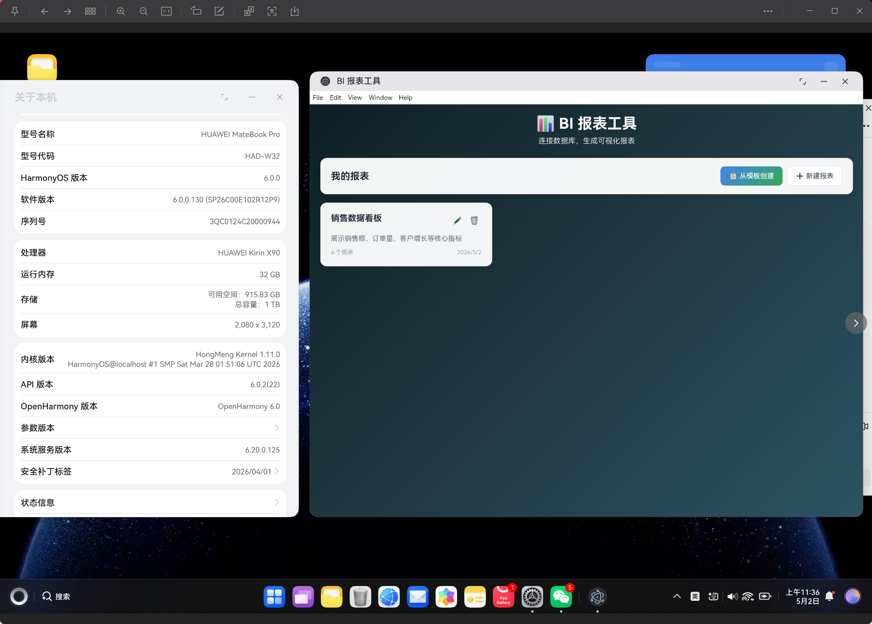Open the BI tool Electron icon in dock
The height and width of the screenshot is (624, 872).
click(x=598, y=597)
